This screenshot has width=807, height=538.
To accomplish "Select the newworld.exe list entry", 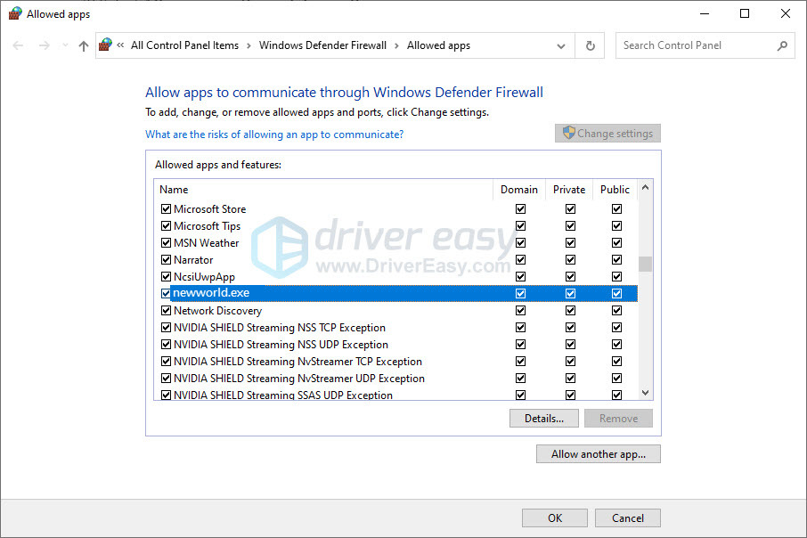I will [395, 293].
